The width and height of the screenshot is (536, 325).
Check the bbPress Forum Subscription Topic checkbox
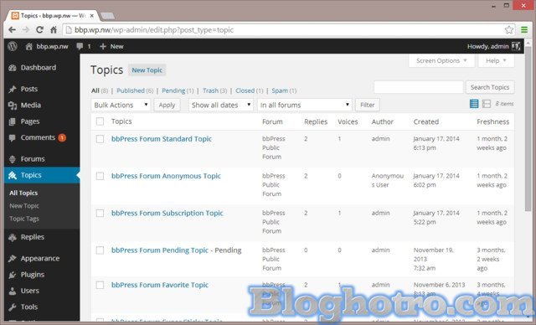pyautogui.click(x=100, y=214)
